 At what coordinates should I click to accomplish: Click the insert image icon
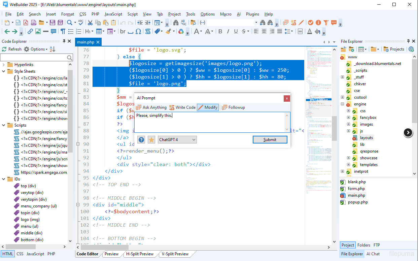[38, 31]
